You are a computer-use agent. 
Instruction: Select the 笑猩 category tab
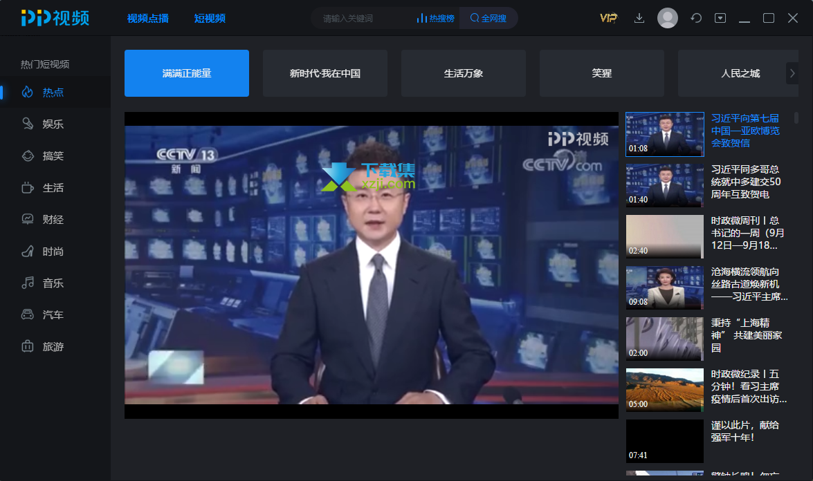pyautogui.click(x=602, y=73)
